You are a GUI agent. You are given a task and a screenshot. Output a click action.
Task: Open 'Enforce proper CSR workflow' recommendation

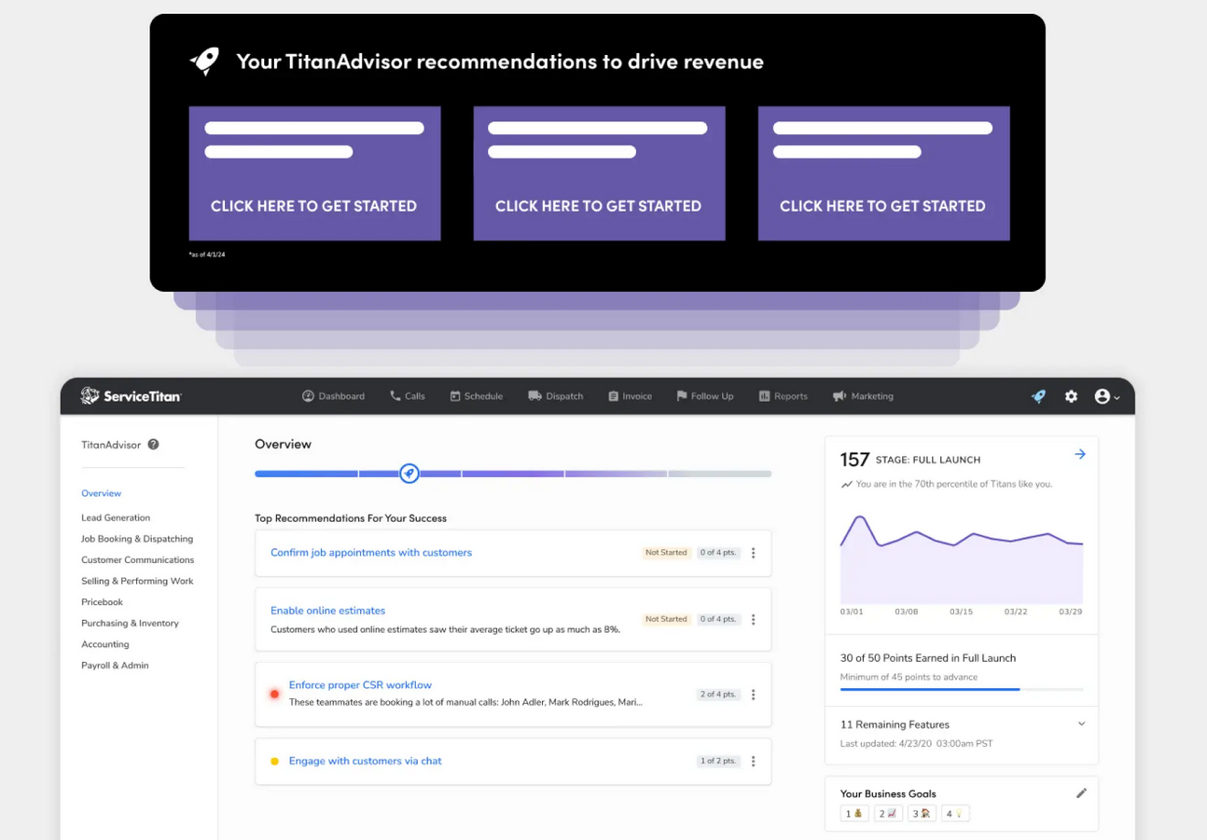(x=360, y=685)
